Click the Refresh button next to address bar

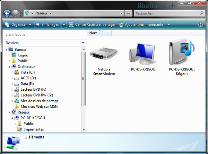(128, 13)
